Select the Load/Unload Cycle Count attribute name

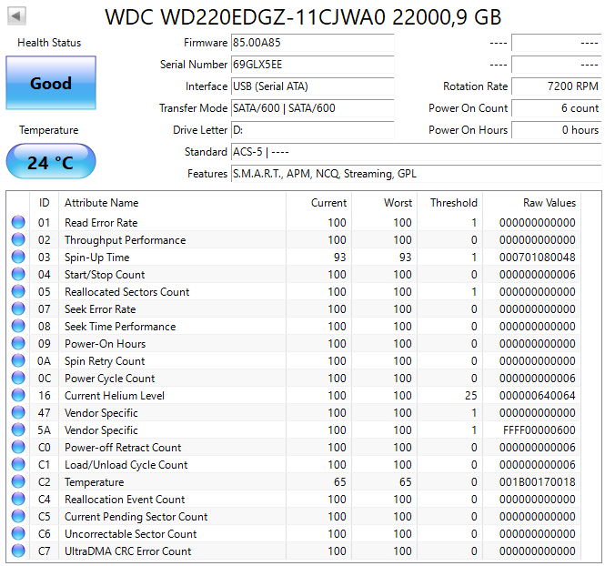126,465
